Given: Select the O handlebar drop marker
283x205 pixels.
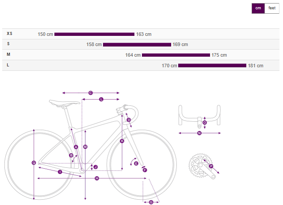Looking at the screenshot, I should (204, 123).
